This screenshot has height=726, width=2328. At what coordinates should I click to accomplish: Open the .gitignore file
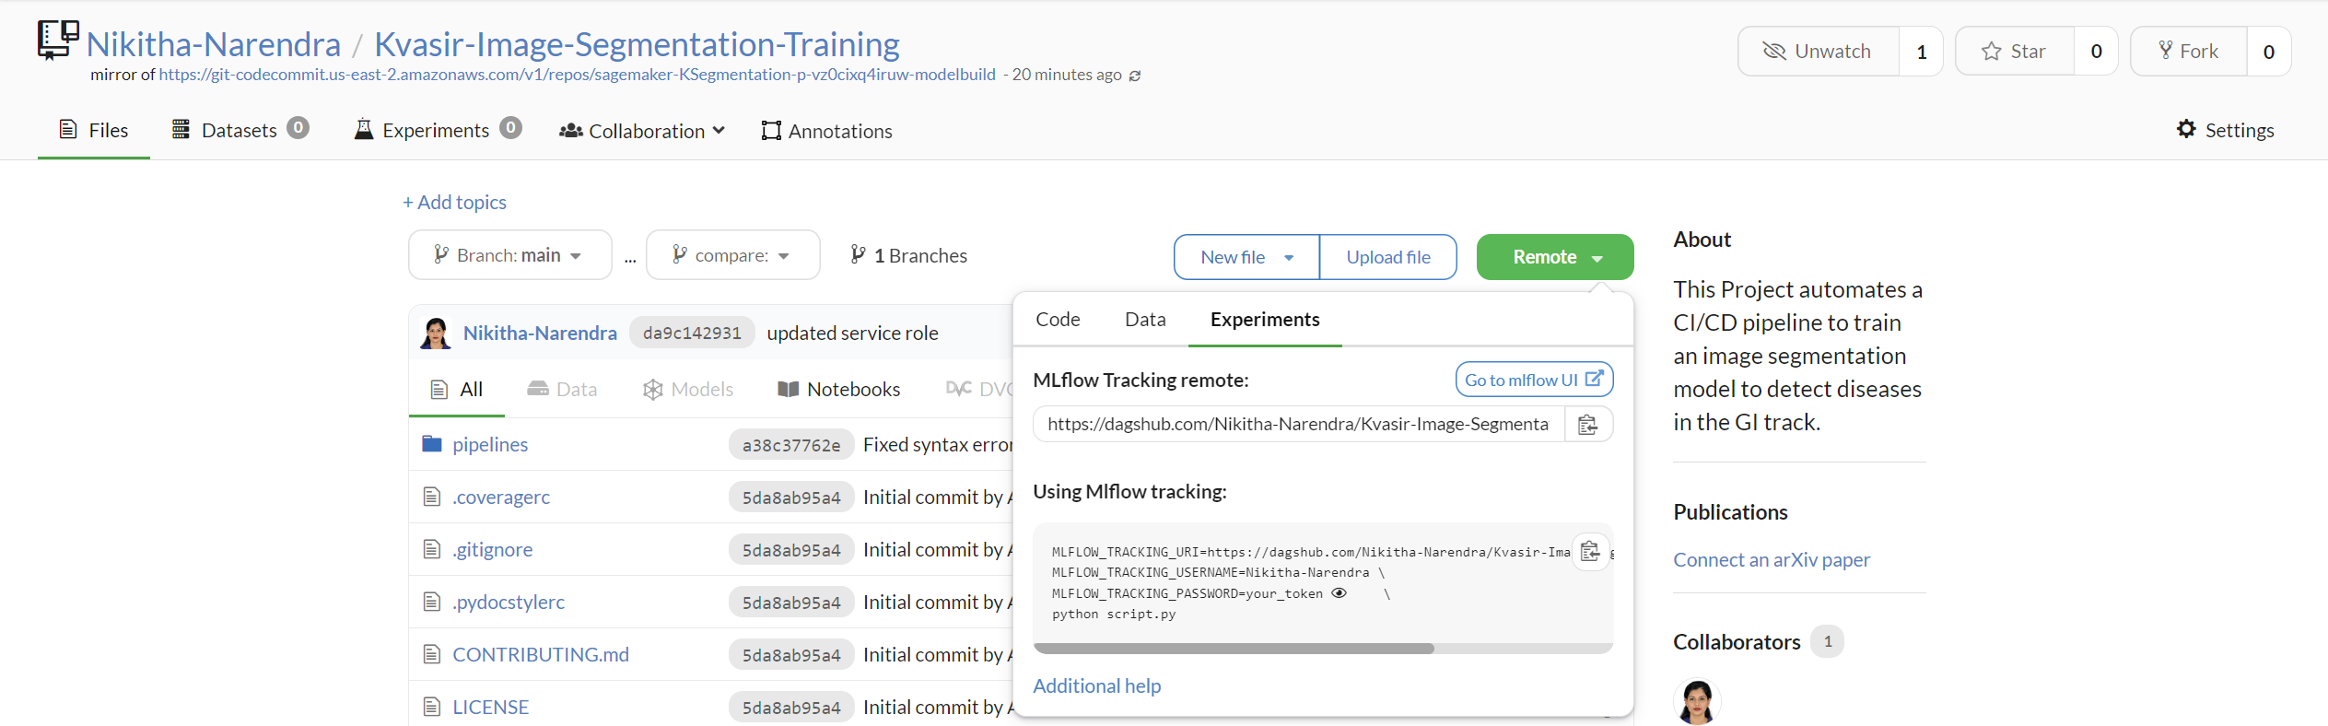pos(492,550)
